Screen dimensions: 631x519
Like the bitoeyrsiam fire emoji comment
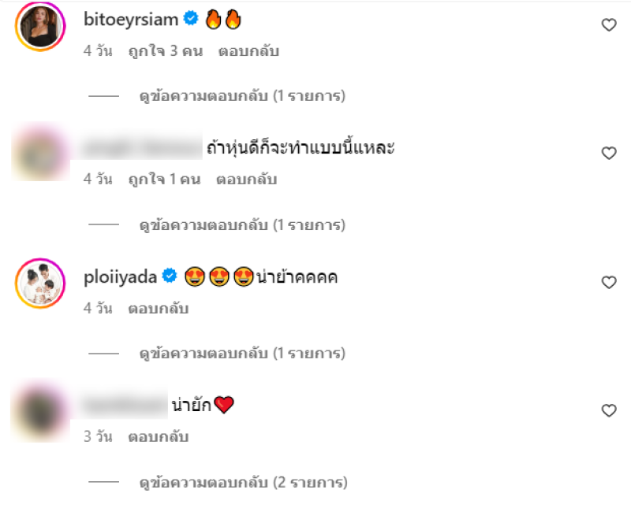click(x=609, y=25)
